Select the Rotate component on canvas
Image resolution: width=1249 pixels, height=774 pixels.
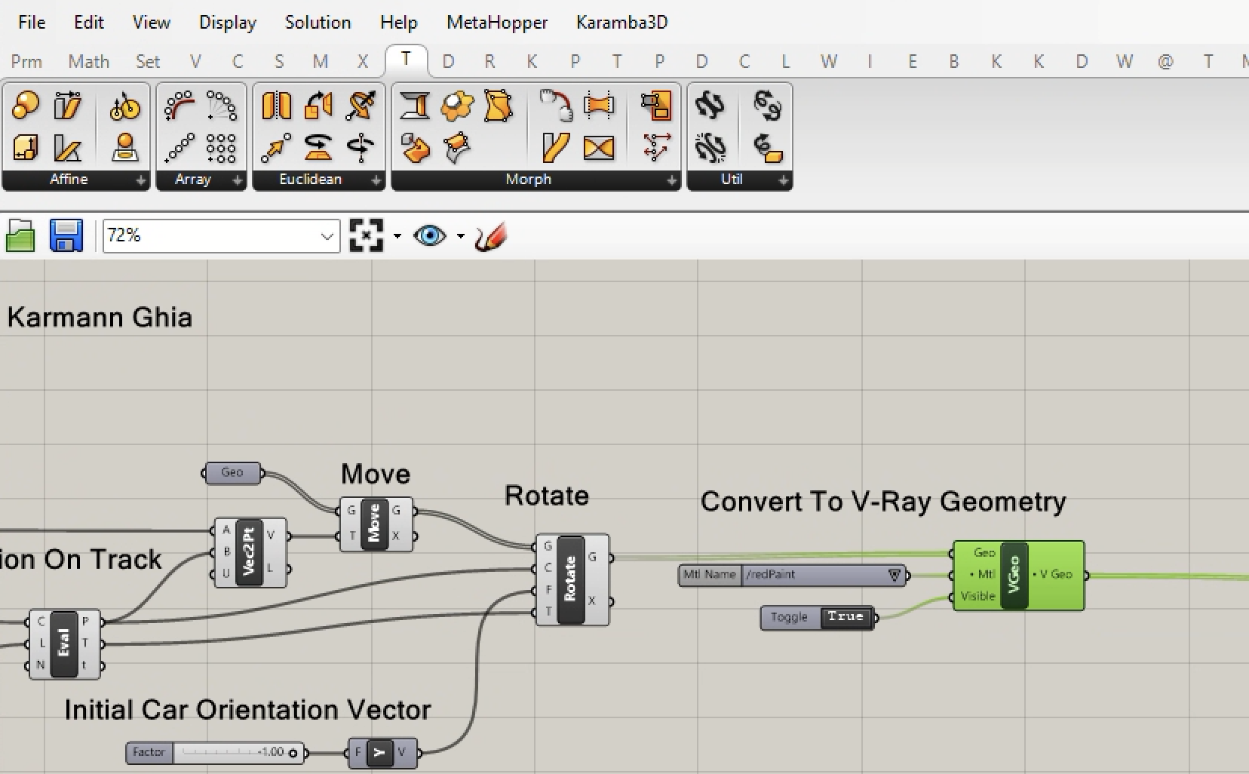[x=571, y=579]
